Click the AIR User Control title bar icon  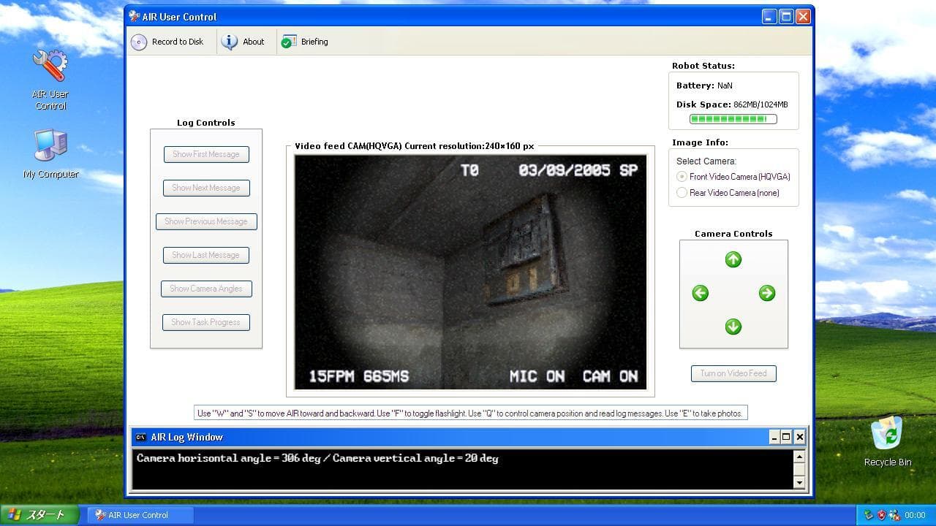pyautogui.click(x=134, y=16)
